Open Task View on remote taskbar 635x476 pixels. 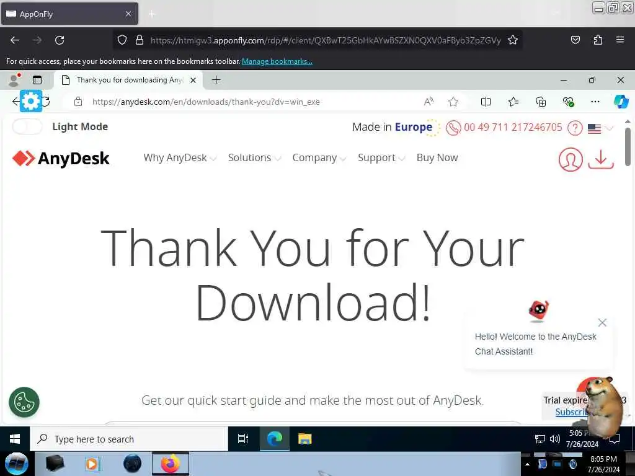(243, 439)
